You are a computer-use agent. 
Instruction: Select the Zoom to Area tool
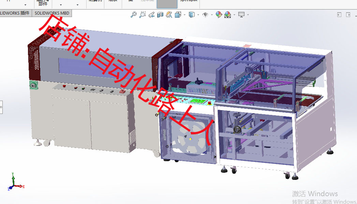pos(142,15)
